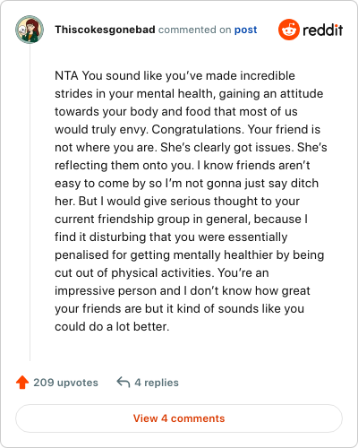The height and width of the screenshot is (448, 358).
Task: Follow the blue "post" link
Action: 245,30
